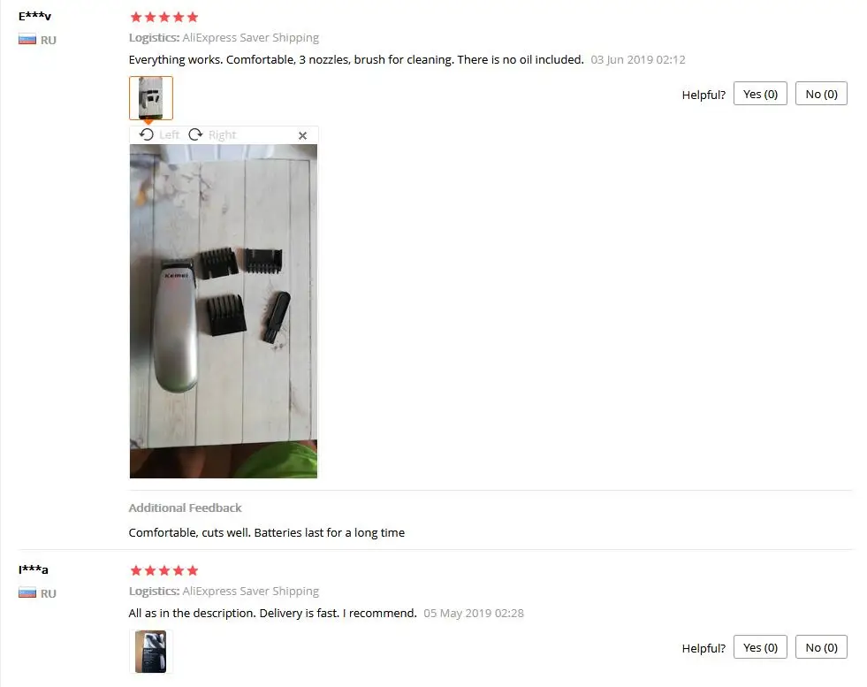Click reviewer name I***a
This screenshot has height=687, width=867.
[x=34, y=569]
